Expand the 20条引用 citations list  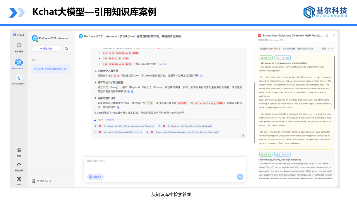point(110,120)
